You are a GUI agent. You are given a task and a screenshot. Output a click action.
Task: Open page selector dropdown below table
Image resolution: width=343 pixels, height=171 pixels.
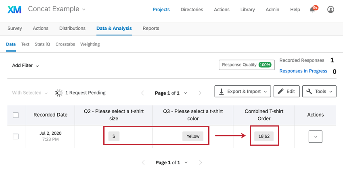pyautogui.click(x=186, y=163)
